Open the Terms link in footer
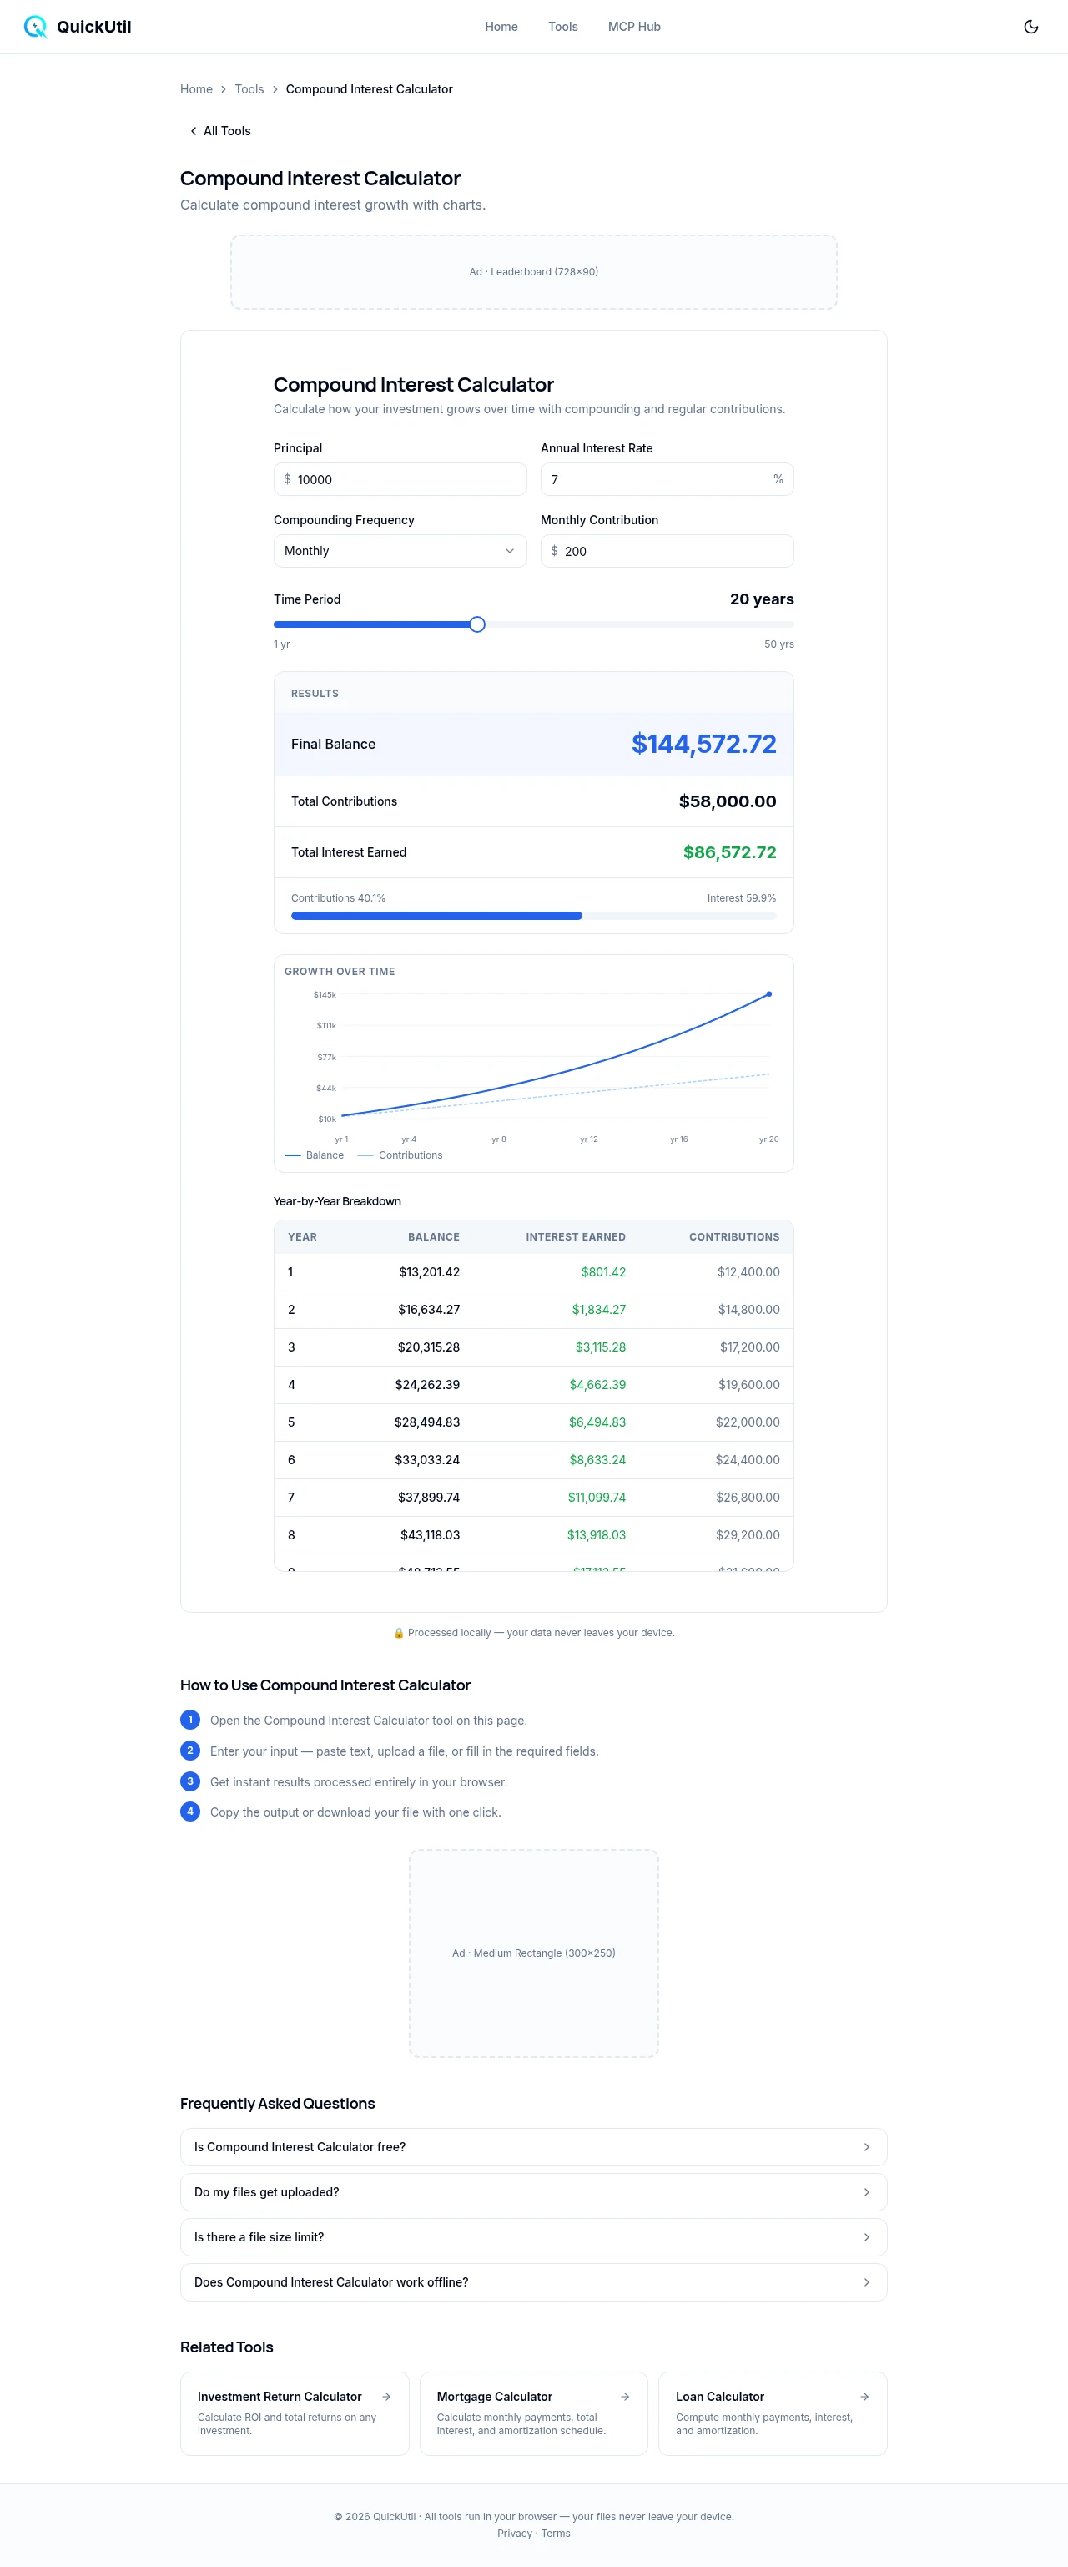The width and height of the screenshot is (1068, 2567). tap(555, 2533)
